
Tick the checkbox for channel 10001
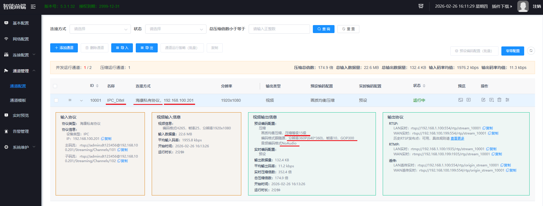pos(56,100)
